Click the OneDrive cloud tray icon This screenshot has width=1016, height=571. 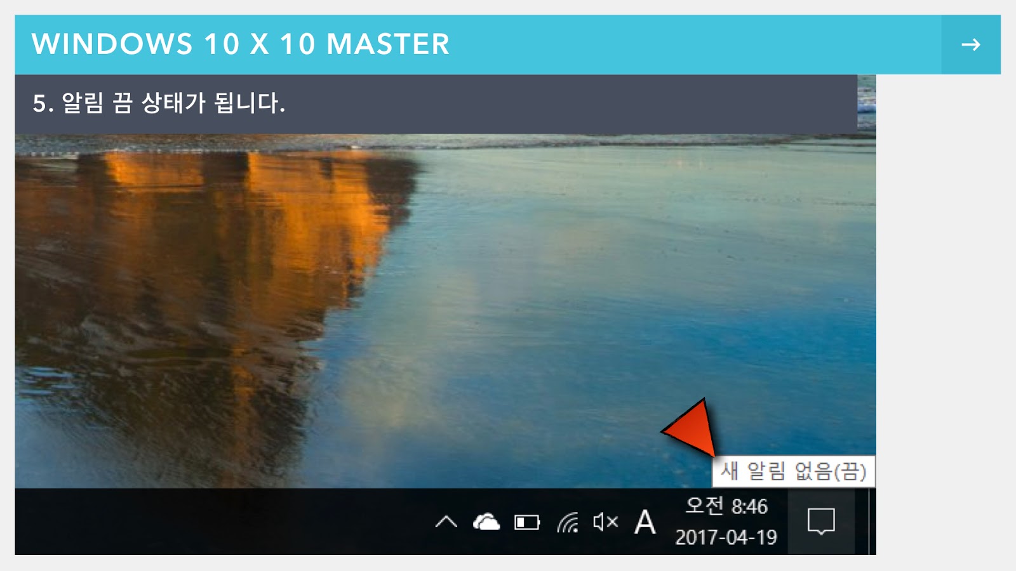click(486, 522)
